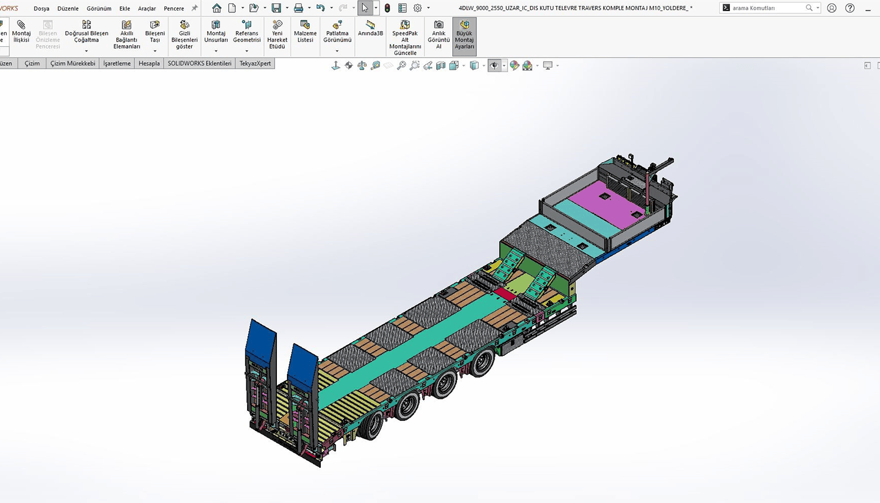Open the Araçlar menu
The image size is (880, 503).
(x=147, y=9)
